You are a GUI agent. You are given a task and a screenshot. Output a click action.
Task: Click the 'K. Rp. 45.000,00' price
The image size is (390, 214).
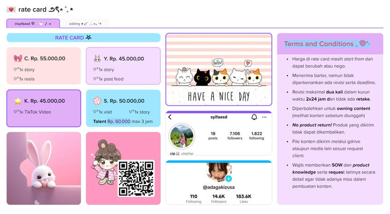45,101
